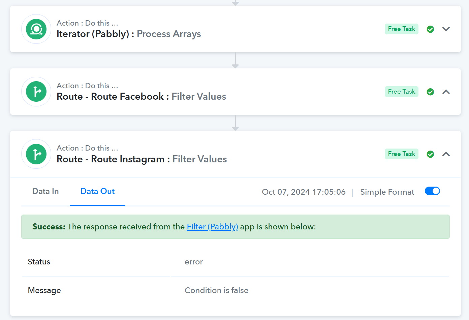Click Free Task badge on Route Instagram
Viewport: 469px width, 320px height.
point(402,154)
